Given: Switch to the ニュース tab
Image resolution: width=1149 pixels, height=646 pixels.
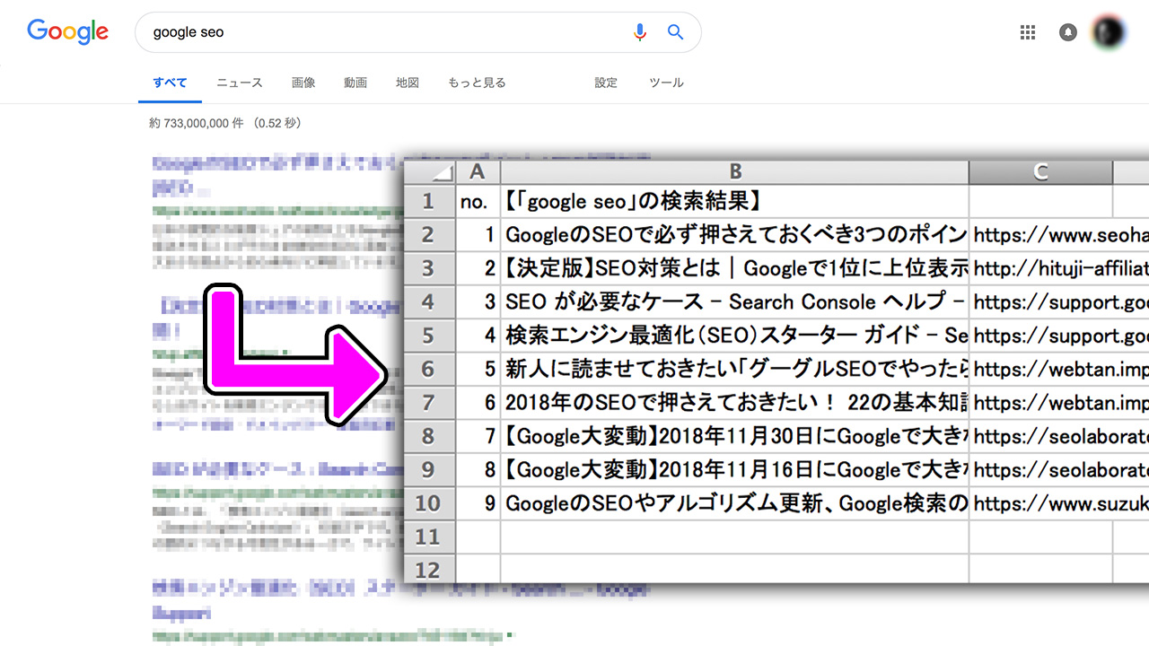Looking at the screenshot, I should tap(240, 83).
